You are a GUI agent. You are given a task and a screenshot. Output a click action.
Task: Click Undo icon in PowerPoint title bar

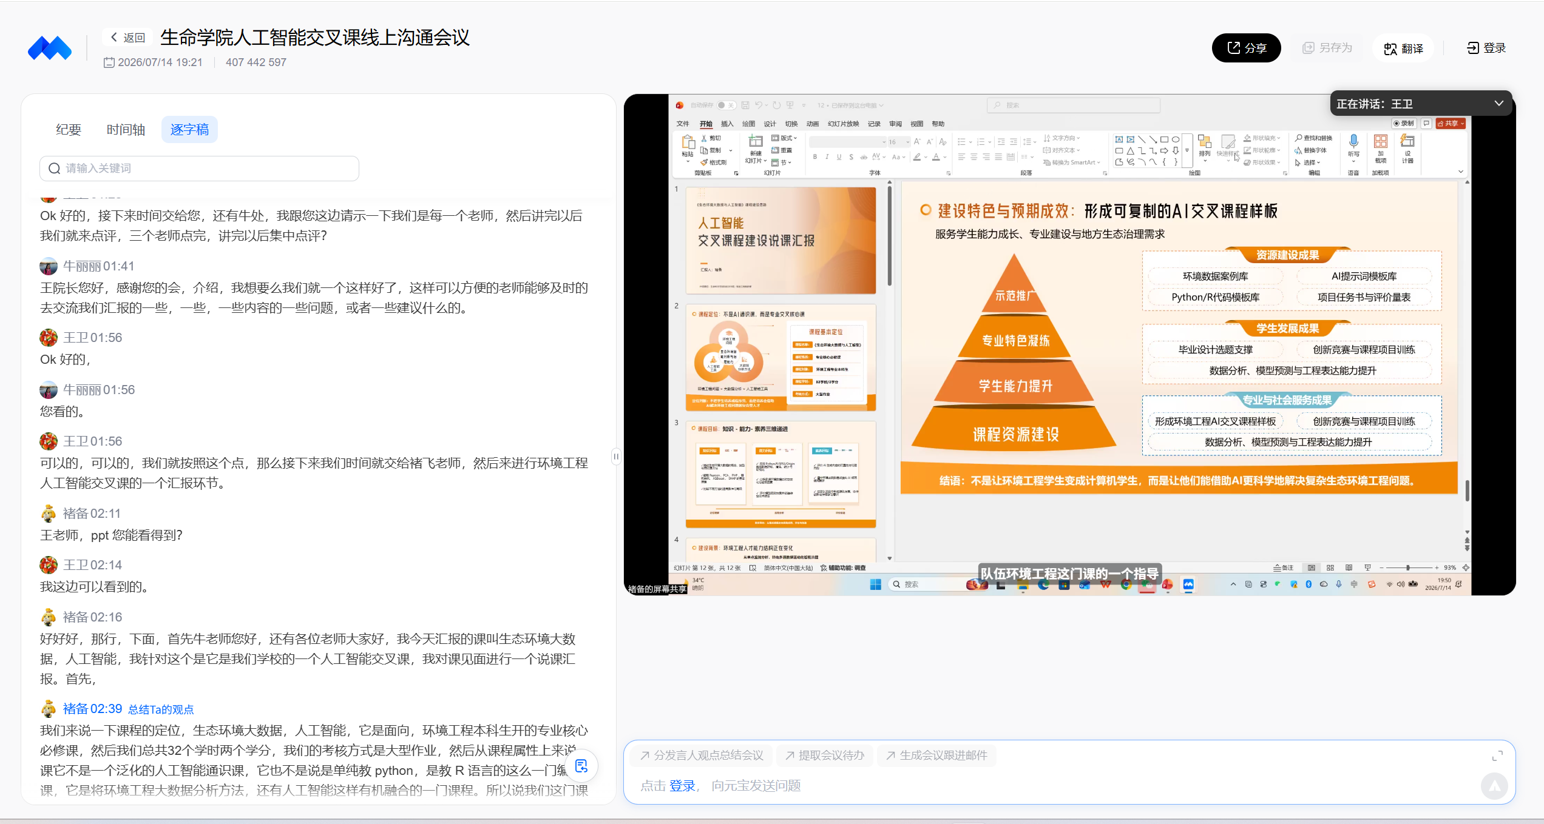(759, 105)
